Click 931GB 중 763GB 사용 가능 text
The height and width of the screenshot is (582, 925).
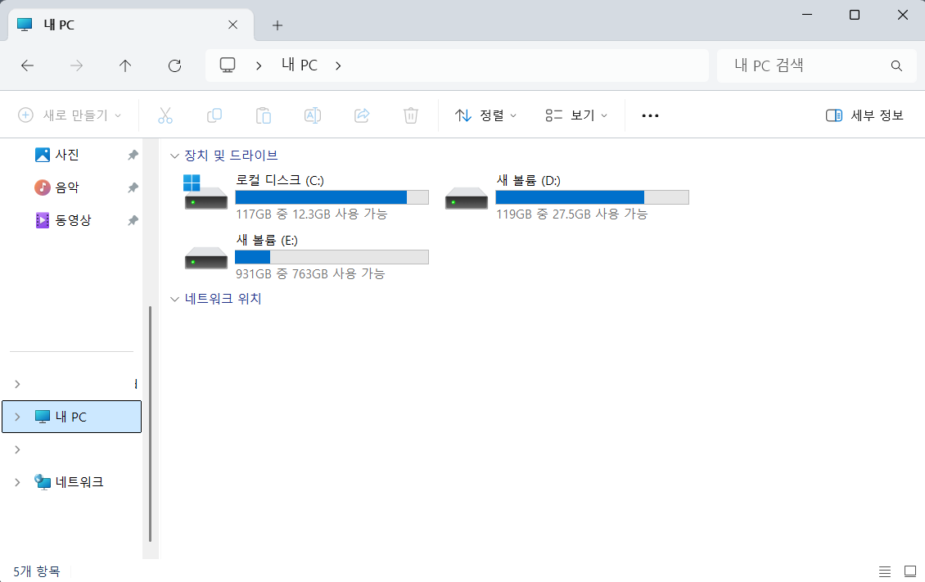coord(310,273)
